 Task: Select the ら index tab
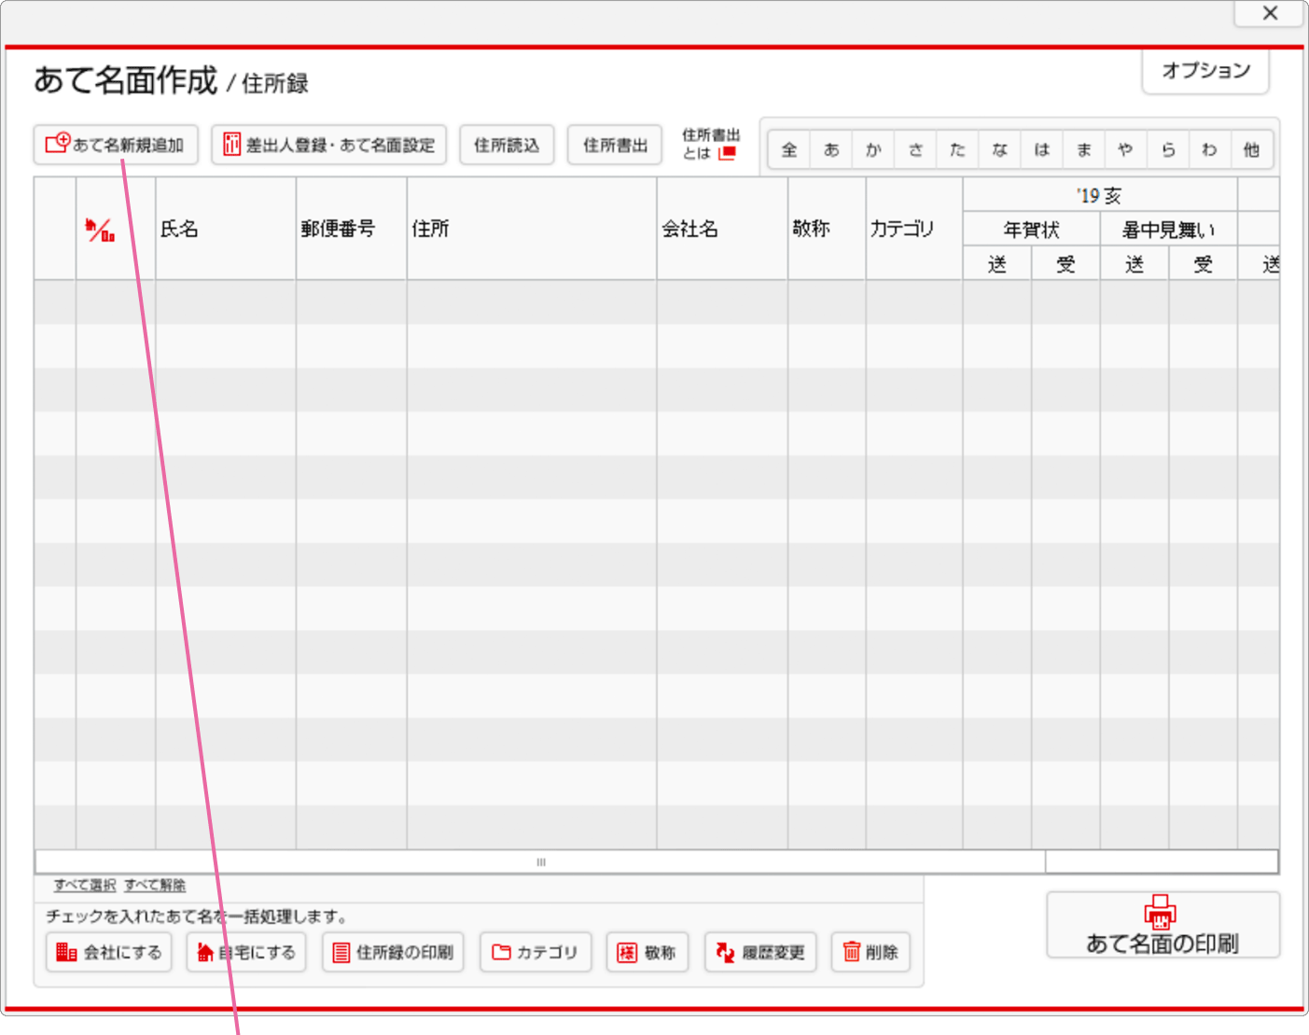point(1168,149)
